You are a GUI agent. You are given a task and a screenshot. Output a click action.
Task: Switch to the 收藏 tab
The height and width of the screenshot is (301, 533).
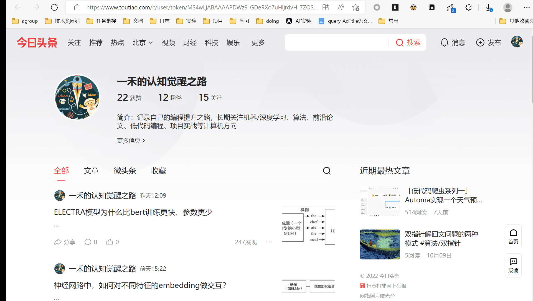(x=159, y=171)
